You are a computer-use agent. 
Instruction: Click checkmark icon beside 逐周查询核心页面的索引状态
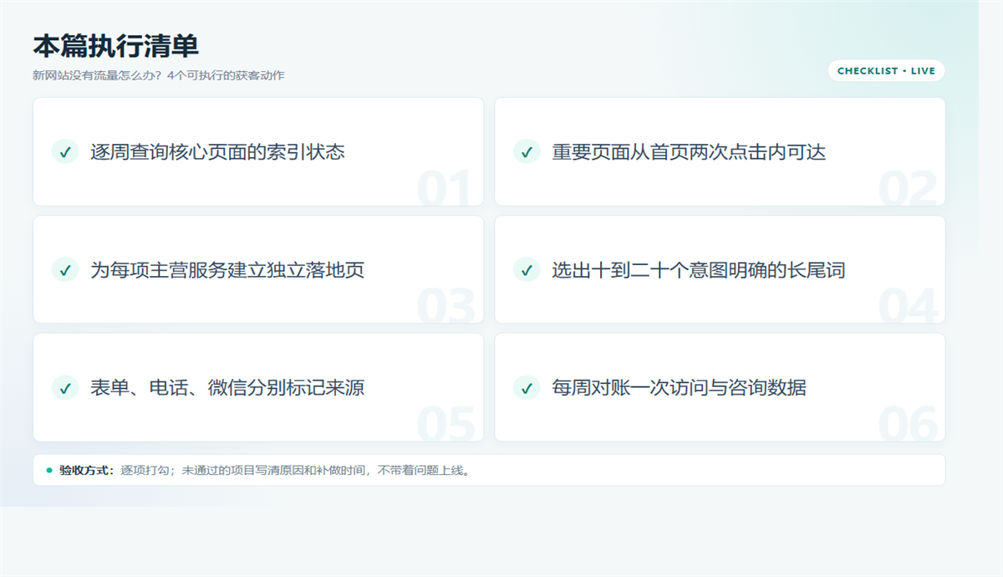pos(64,152)
